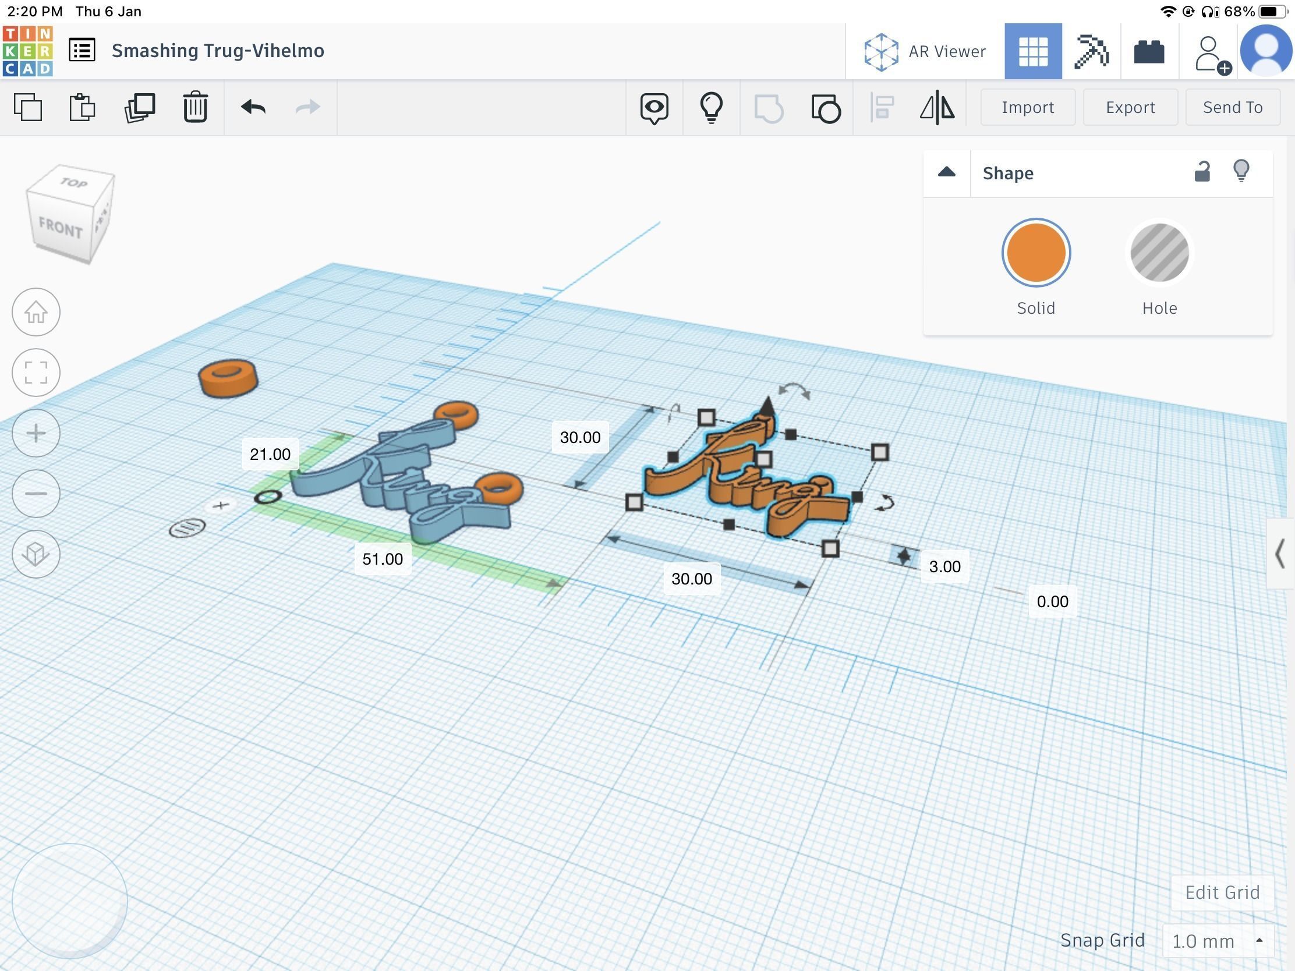Redo the undone action
The height and width of the screenshot is (971, 1295).
307,107
